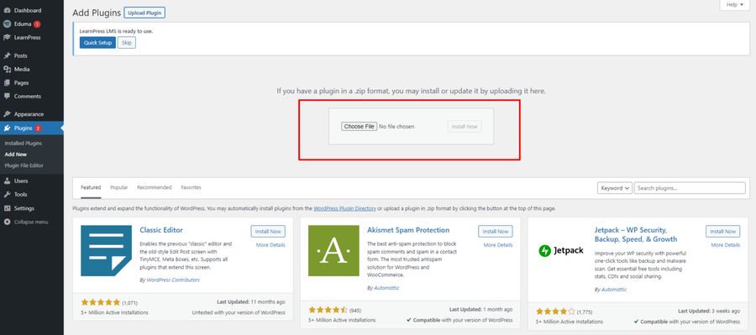
Task: Click the Media icon in sidebar
Action: [7, 70]
